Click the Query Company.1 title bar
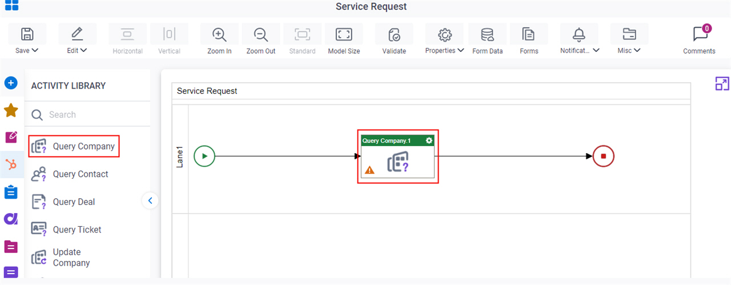Viewport: 731px width, 285px height. pyautogui.click(x=397, y=141)
